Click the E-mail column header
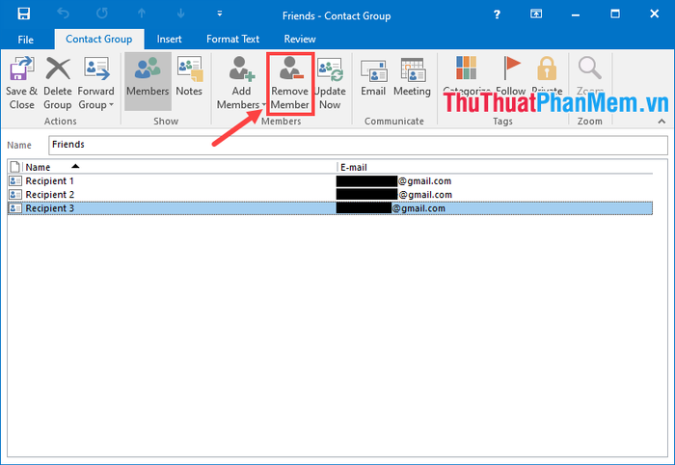This screenshot has width=675, height=465. (353, 167)
